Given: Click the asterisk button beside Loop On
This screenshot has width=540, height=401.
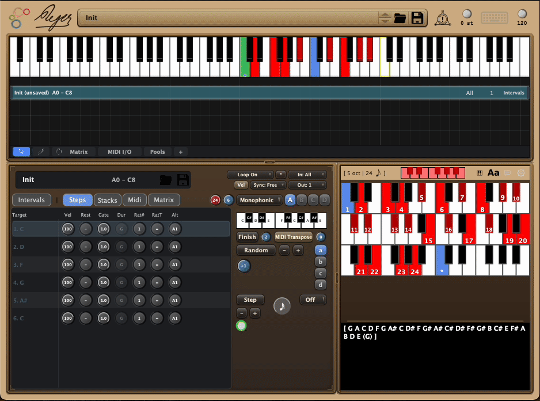Looking at the screenshot, I should 281,175.
